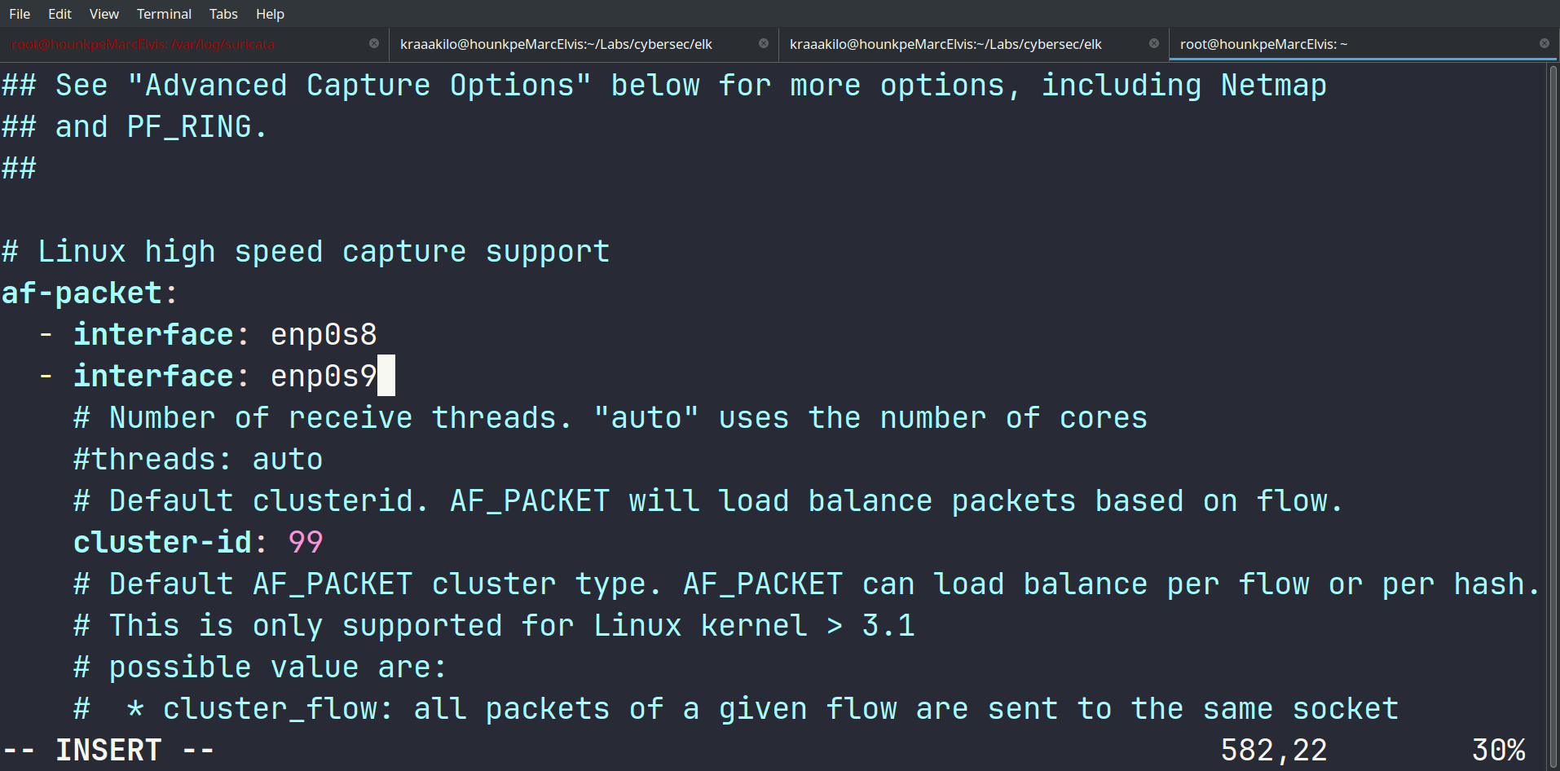Place cursor on the enp0s8 interface value

[324, 335]
